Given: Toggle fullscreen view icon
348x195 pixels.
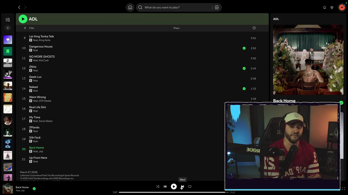Looking at the screenshot, I should 343,188.
